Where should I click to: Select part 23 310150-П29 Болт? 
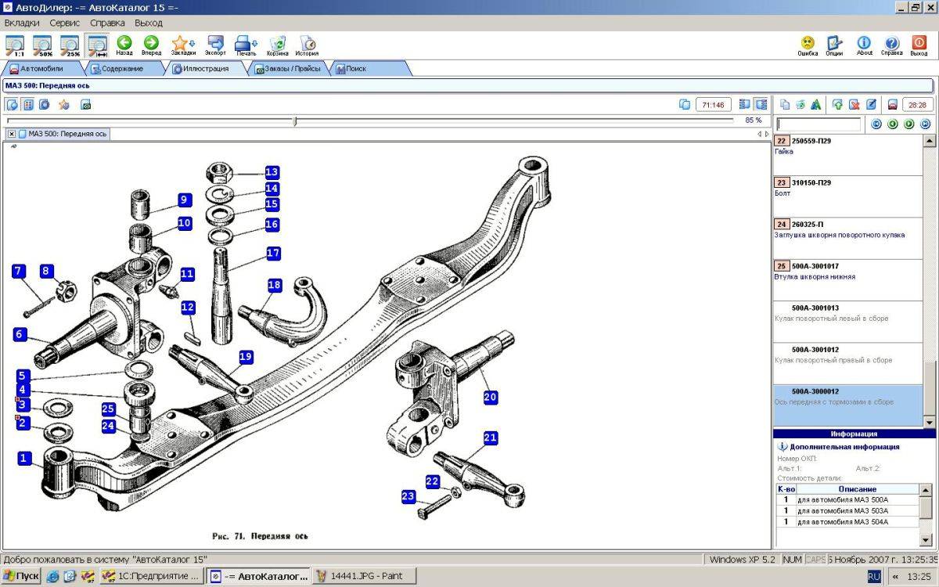tap(848, 196)
